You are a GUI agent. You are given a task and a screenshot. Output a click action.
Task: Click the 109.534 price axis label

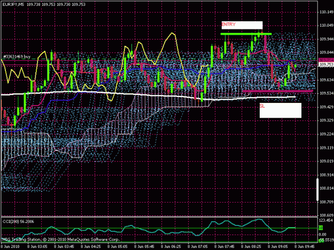(x=327, y=93)
